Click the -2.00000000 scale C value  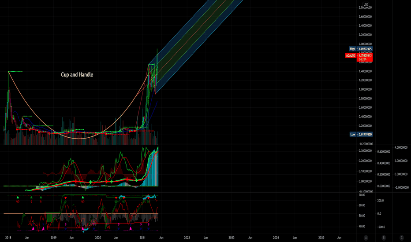[x=401, y=187]
